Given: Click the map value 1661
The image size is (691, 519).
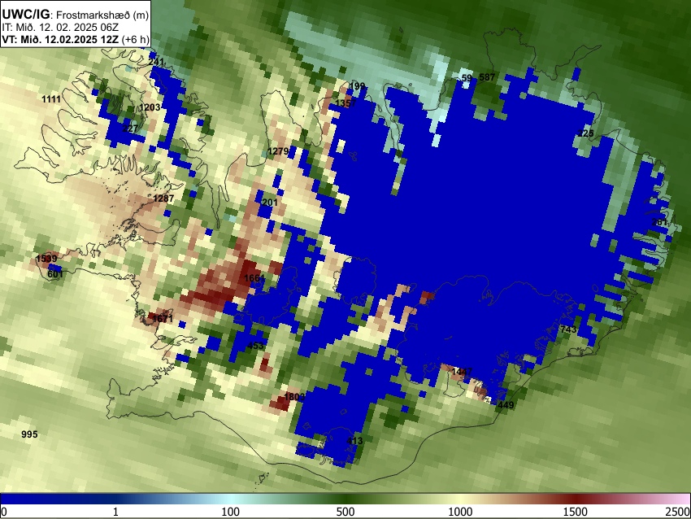Looking at the screenshot, I should click(x=254, y=278).
